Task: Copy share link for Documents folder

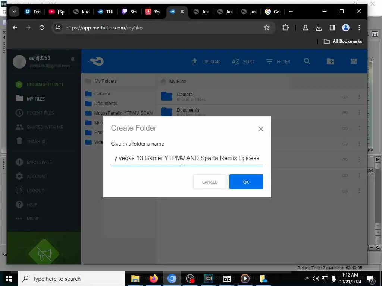Action: pos(345,112)
